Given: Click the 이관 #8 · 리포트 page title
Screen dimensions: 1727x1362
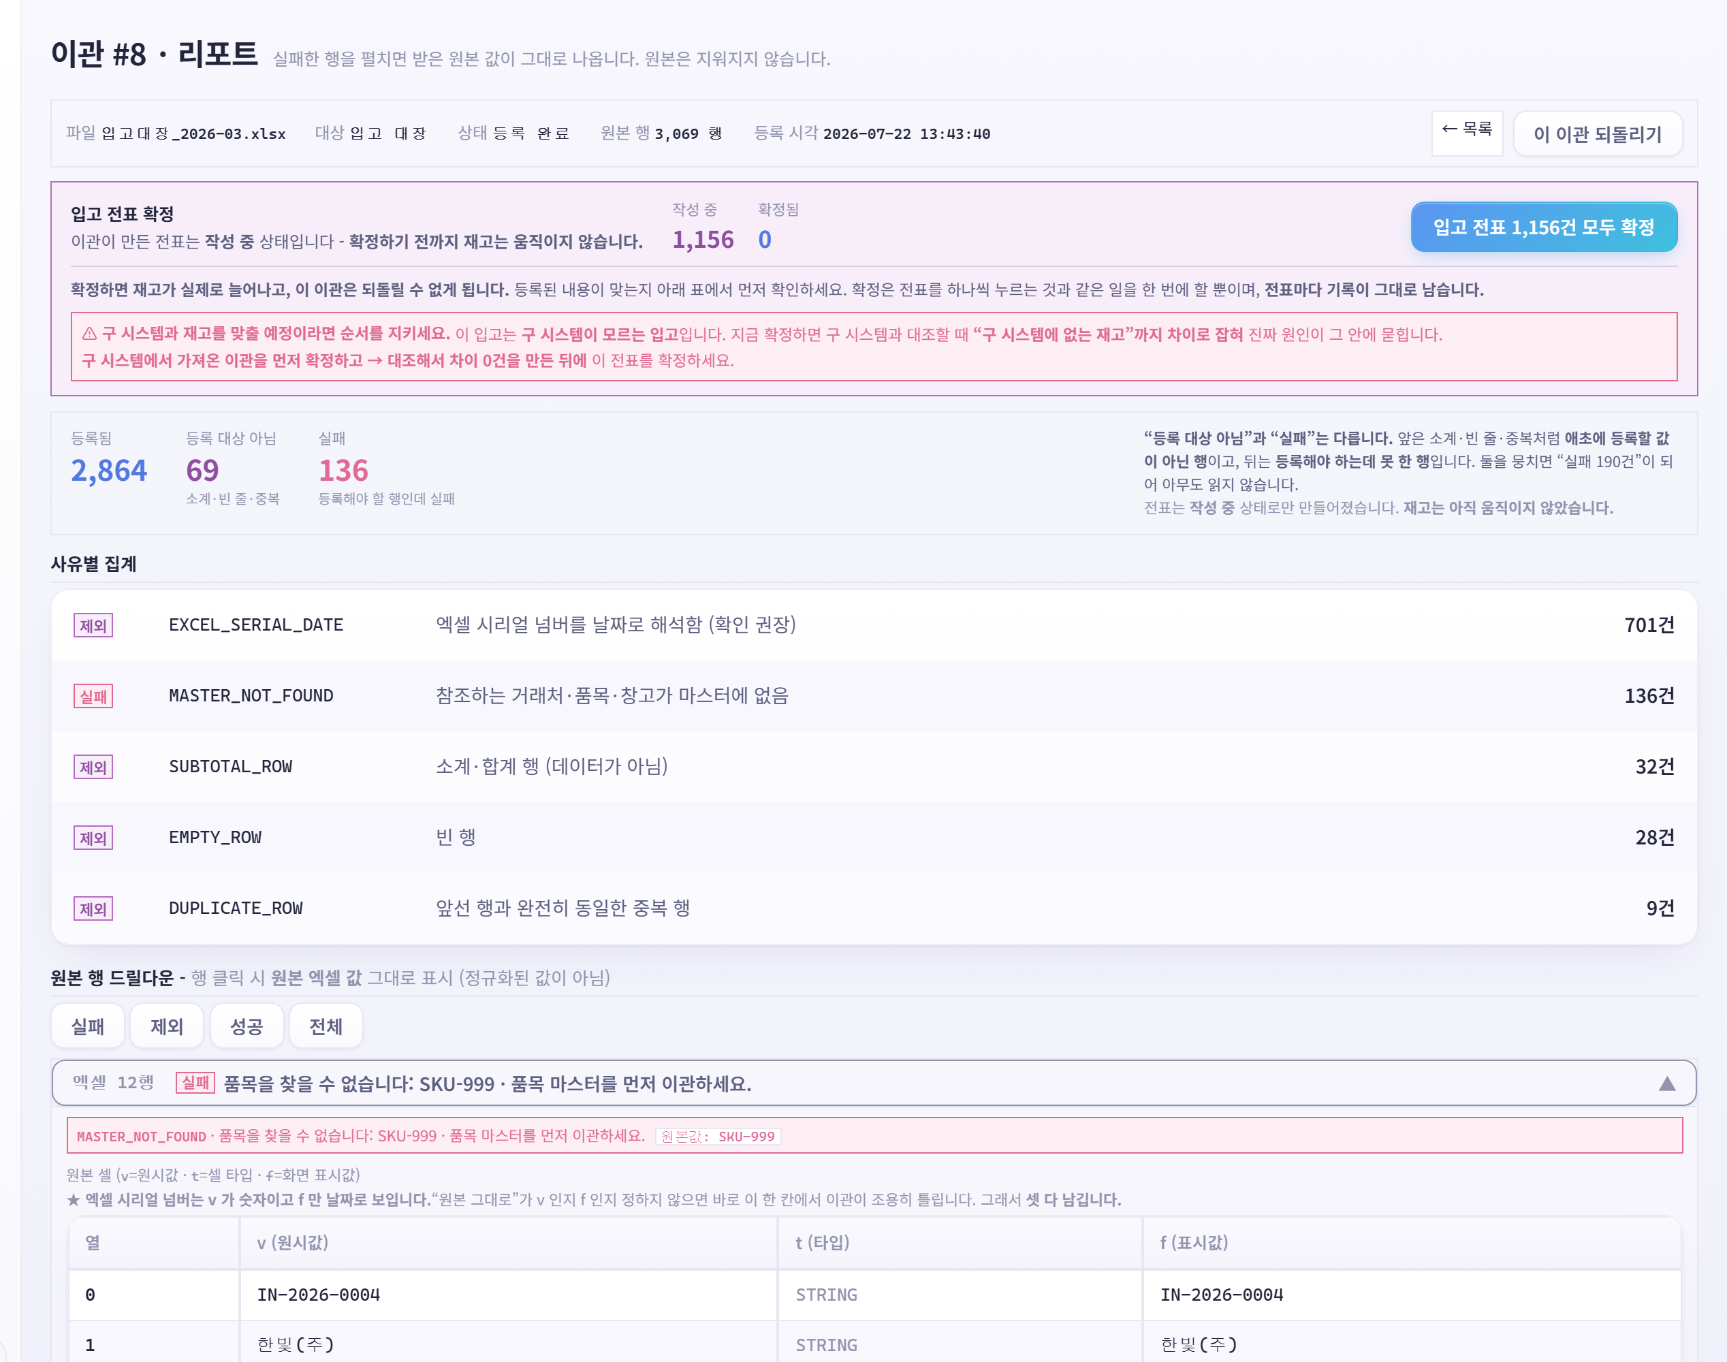Looking at the screenshot, I should [155, 54].
